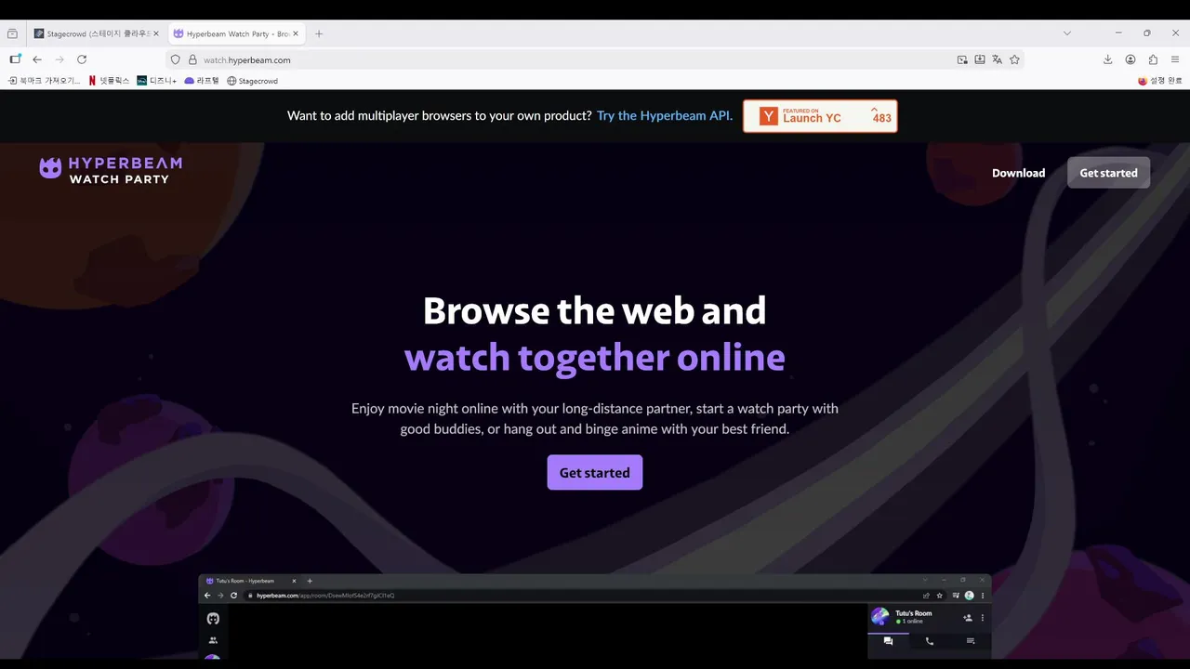Click the Tutu's Room app preview image
The image size is (1190, 669).
point(595,617)
